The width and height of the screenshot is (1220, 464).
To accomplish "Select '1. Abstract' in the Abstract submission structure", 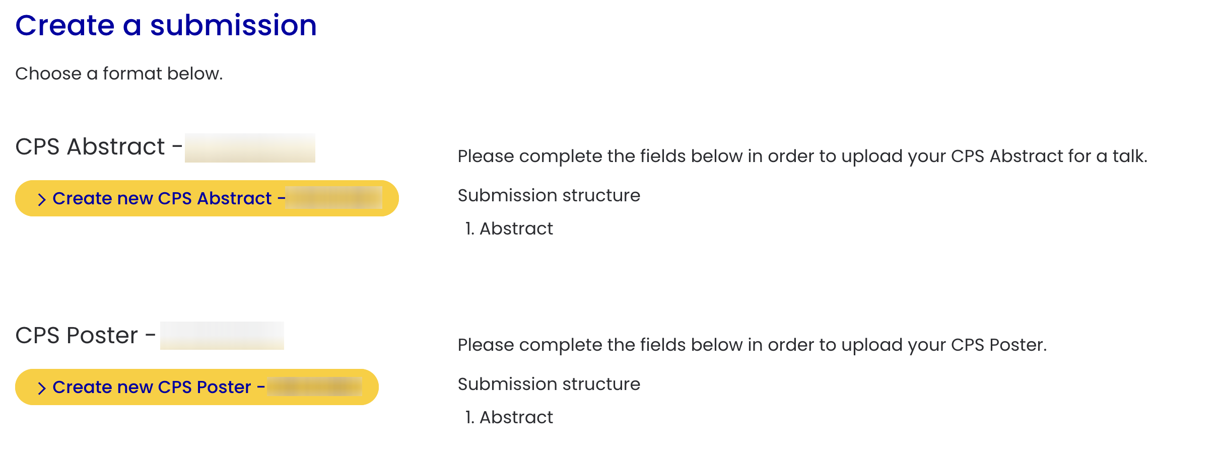I will coord(509,228).
